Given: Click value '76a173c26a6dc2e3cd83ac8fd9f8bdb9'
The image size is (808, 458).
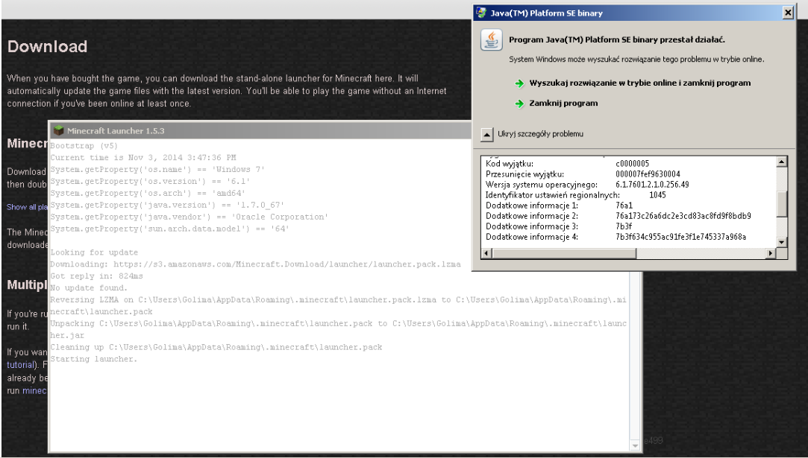Looking at the screenshot, I should tap(683, 216).
